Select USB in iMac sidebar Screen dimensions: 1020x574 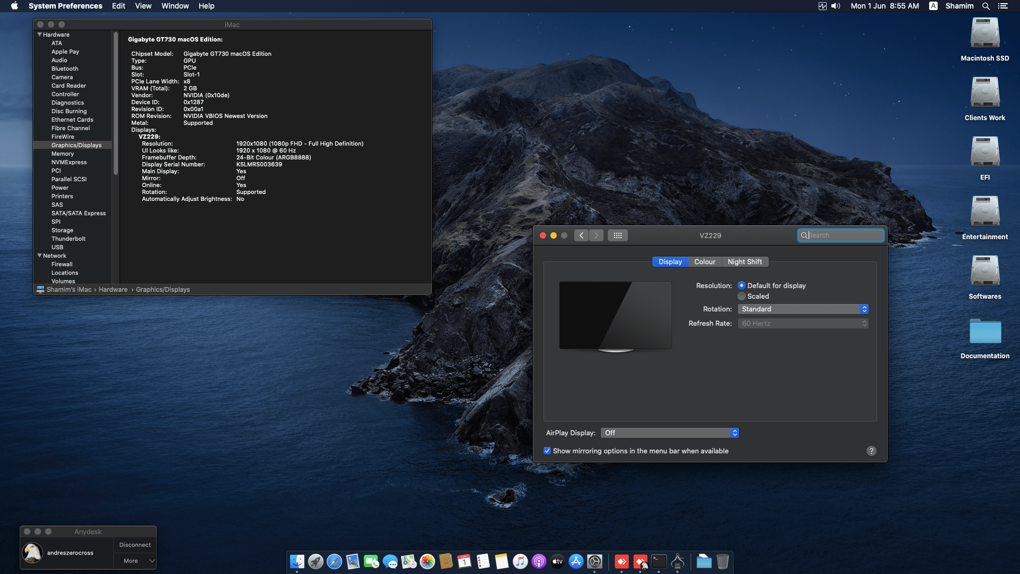tap(57, 247)
